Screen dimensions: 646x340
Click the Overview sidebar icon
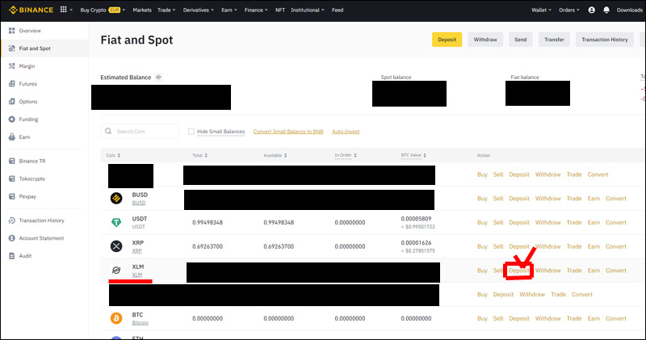11,31
